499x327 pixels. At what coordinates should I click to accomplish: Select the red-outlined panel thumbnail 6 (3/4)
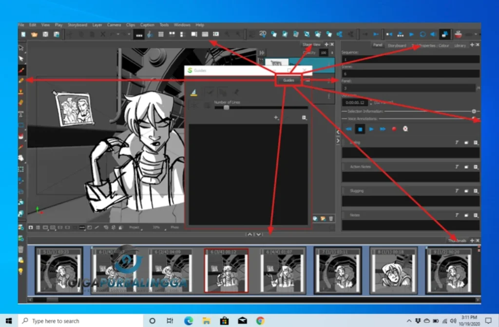(x=226, y=270)
